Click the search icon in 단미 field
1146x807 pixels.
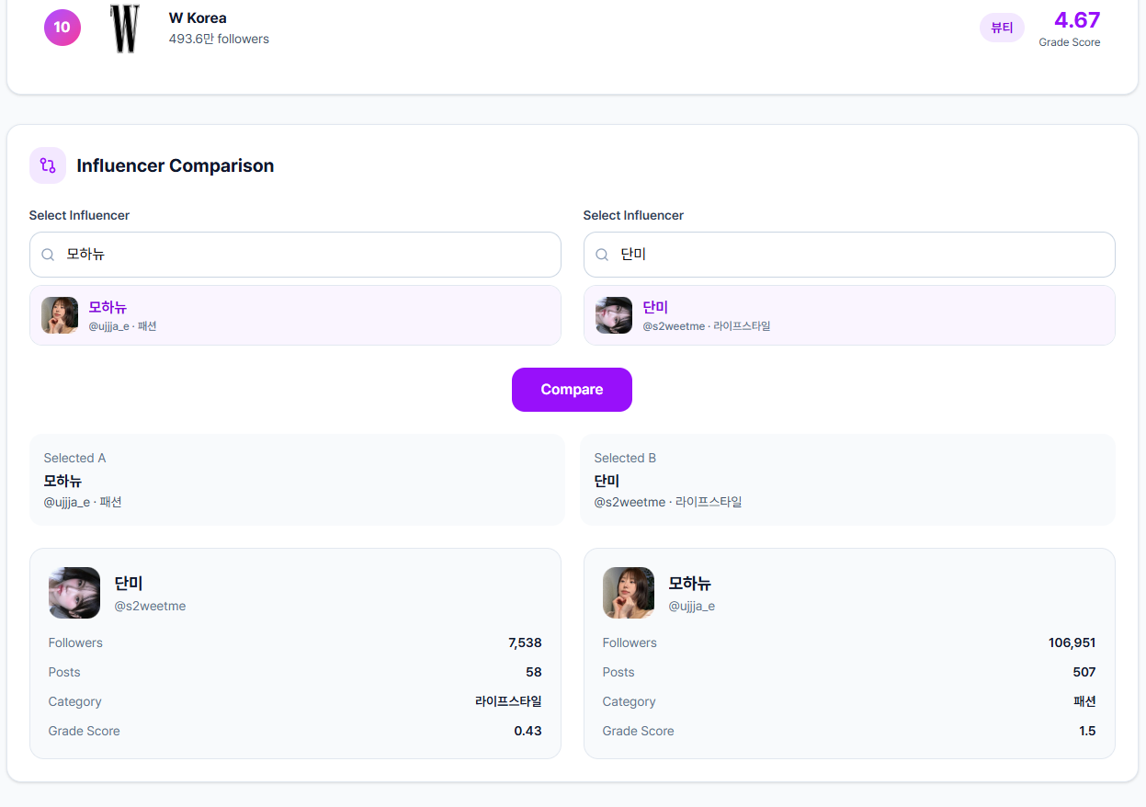602,255
